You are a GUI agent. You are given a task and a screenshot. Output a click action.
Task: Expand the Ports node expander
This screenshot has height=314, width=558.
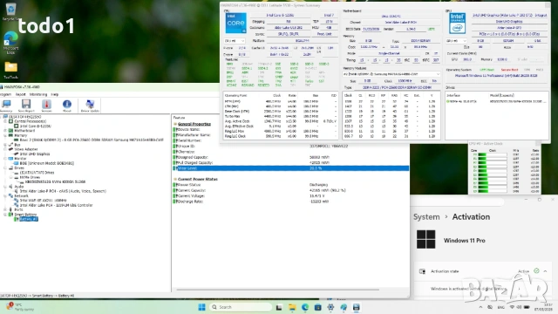pyautogui.click(x=5, y=209)
